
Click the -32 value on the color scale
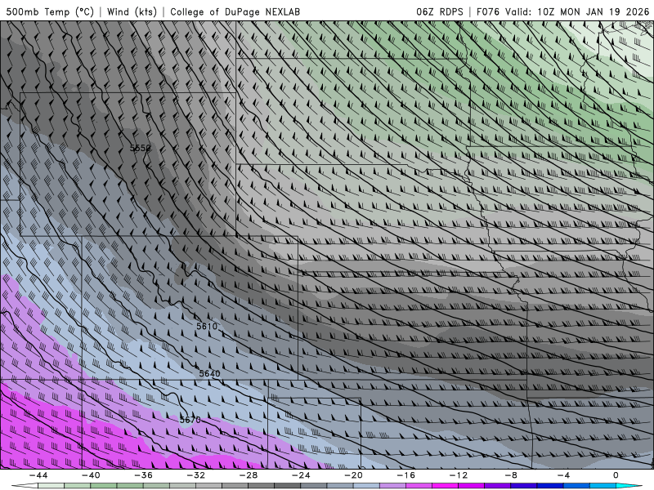coord(195,475)
